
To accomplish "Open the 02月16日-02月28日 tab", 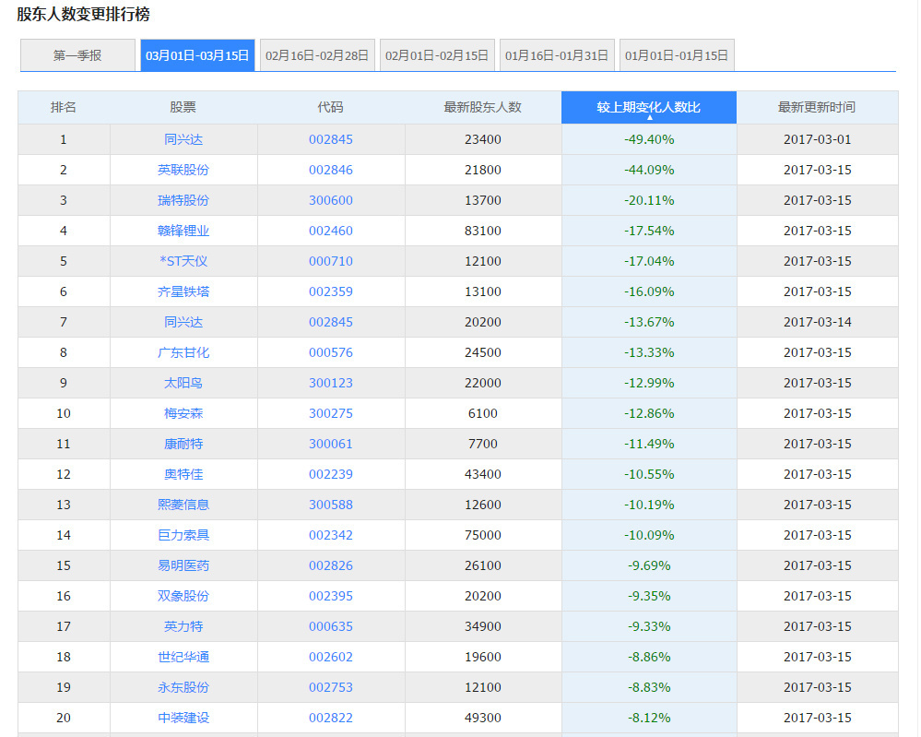I will 317,55.
